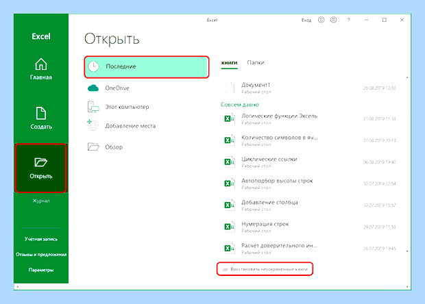Click the OneDrive cloud icon
Viewport: 425px width, 304px height.
(x=93, y=88)
